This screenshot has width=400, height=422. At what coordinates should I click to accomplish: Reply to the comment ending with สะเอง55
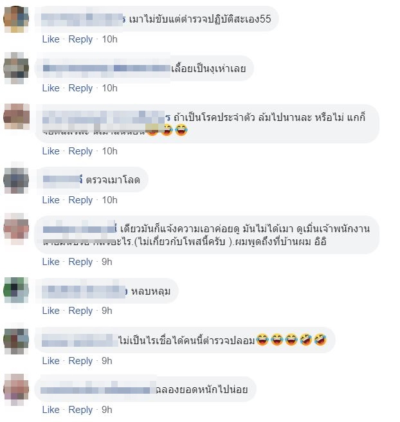point(80,40)
